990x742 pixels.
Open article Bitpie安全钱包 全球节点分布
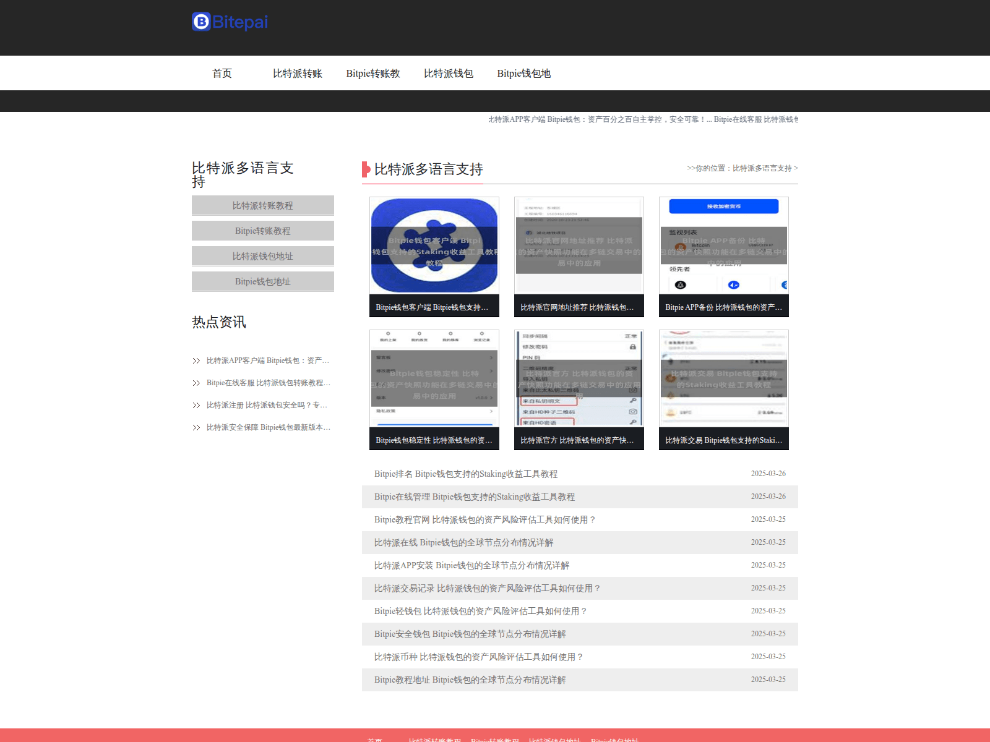coord(470,634)
